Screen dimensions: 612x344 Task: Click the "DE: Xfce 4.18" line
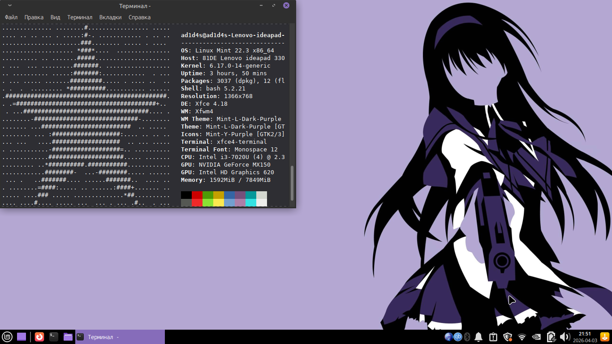point(204,104)
